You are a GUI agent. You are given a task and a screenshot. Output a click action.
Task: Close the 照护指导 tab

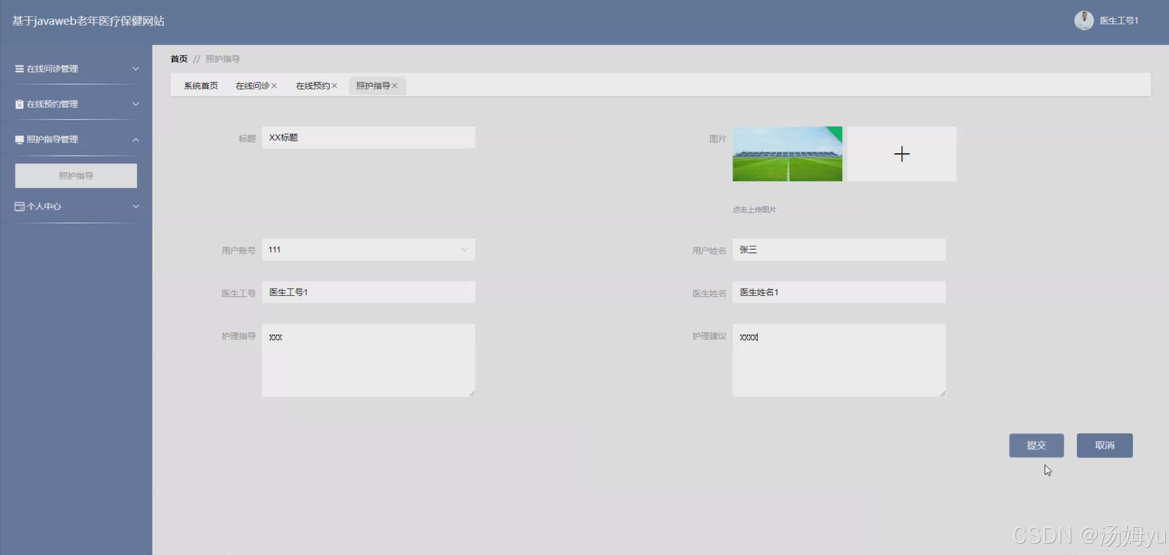pyautogui.click(x=395, y=86)
